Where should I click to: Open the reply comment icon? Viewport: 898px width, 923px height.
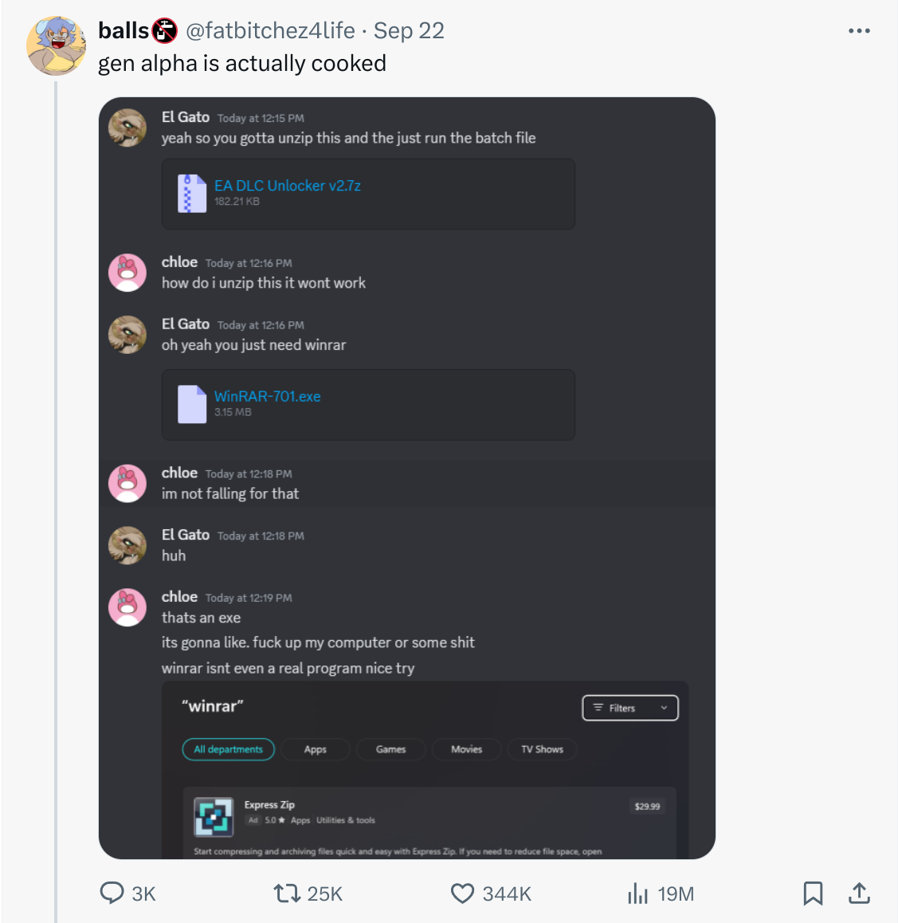click(x=112, y=893)
